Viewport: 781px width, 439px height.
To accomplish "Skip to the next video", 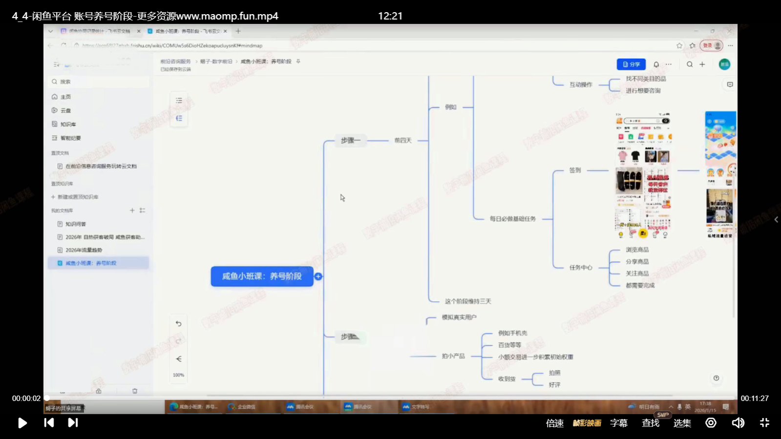I will tap(73, 423).
